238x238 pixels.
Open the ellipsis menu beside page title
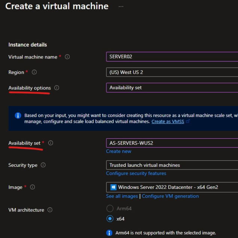[x=121, y=6]
